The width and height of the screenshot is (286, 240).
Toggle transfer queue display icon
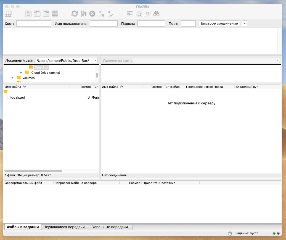(55, 14)
